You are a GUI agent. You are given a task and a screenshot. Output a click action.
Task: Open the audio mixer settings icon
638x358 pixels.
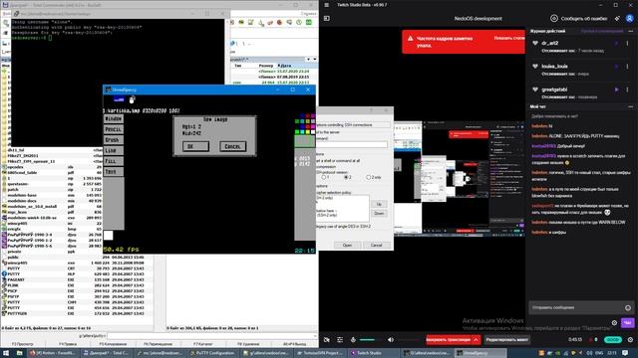point(340,340)
